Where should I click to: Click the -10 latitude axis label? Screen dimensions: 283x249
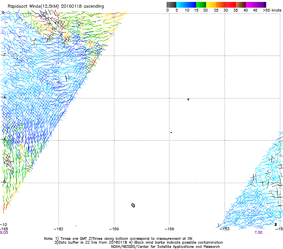point(3,225)
